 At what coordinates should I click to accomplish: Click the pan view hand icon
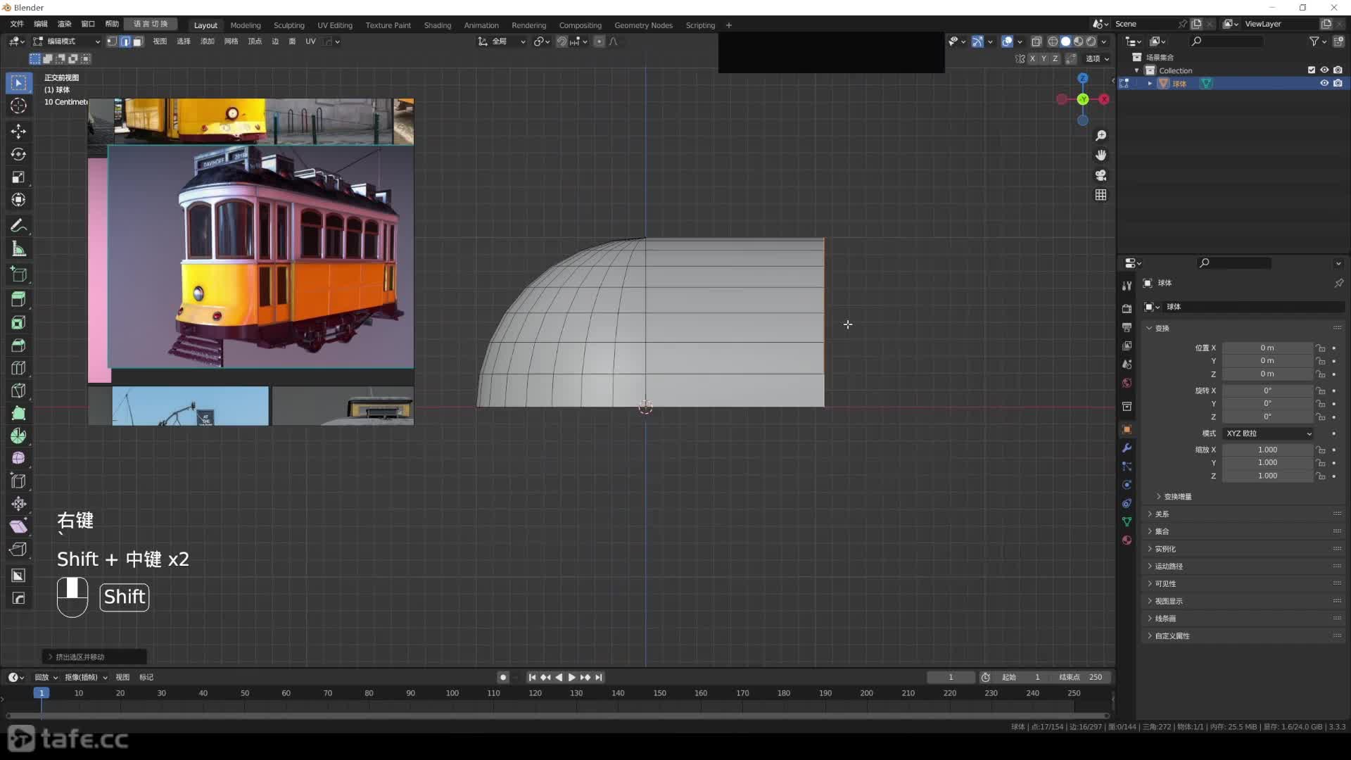pos(1101,155)
